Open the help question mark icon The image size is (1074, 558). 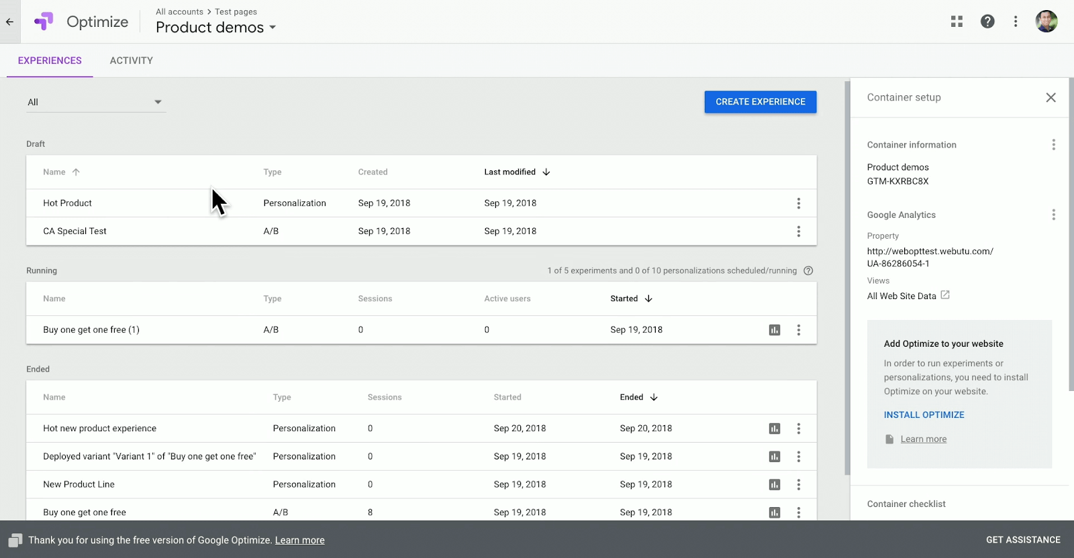[987, 21]
